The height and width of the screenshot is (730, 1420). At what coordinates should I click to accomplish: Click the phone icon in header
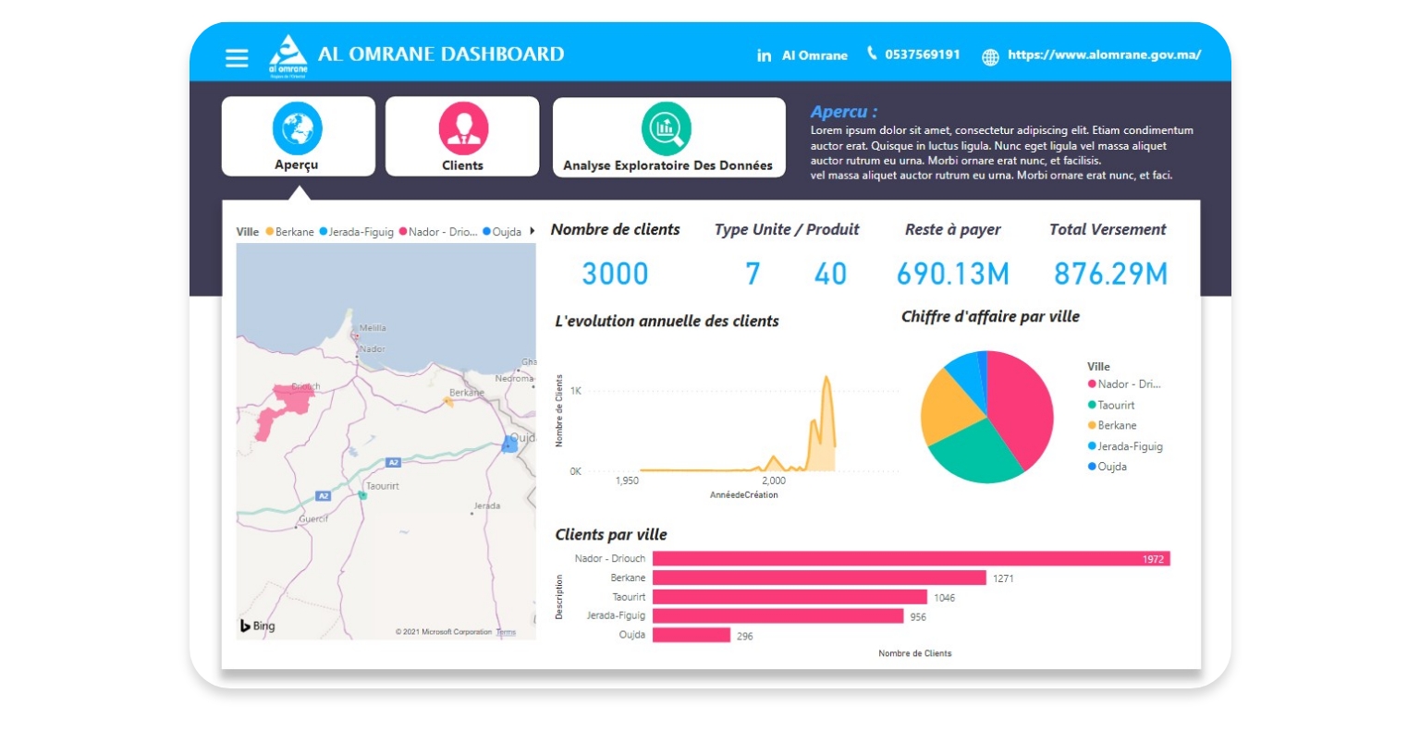pos(872,54)
